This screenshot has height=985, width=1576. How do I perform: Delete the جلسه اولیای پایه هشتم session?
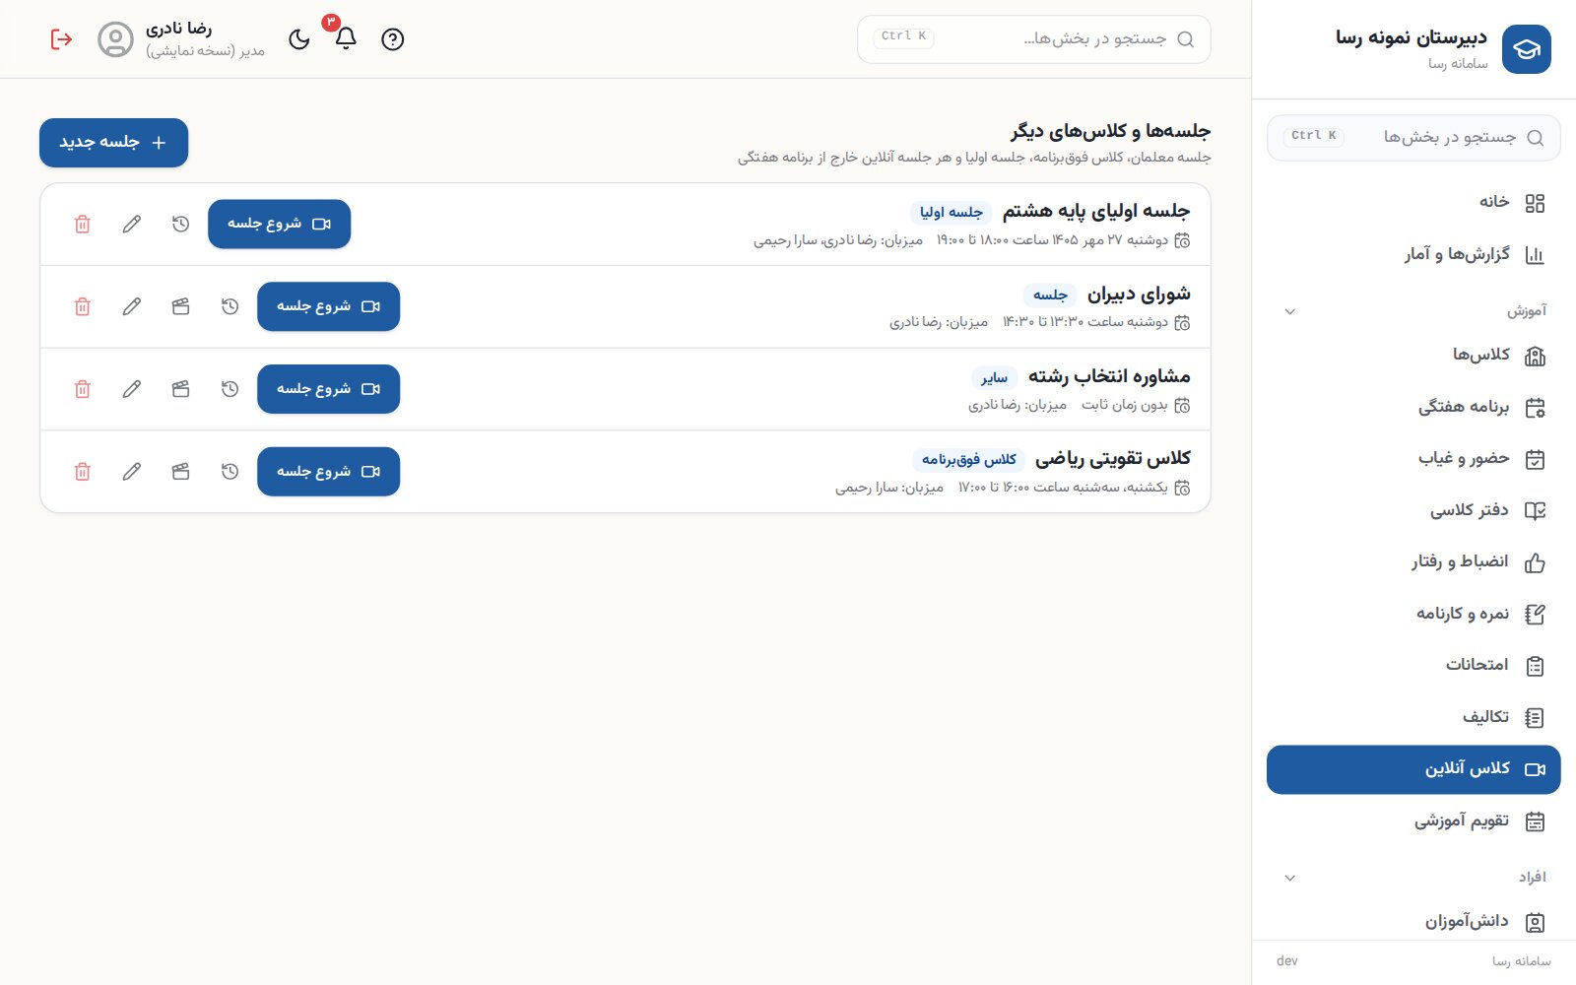click(x=83, y=225)
